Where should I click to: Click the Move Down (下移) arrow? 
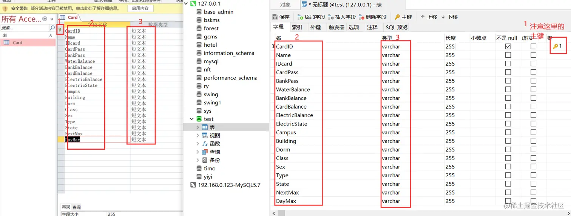tap(443, 17)
